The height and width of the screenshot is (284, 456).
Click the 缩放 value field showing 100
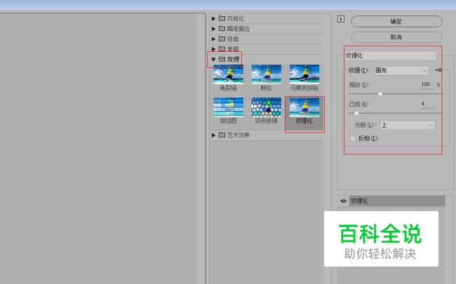pyautogui.click(x=427, y=85)
